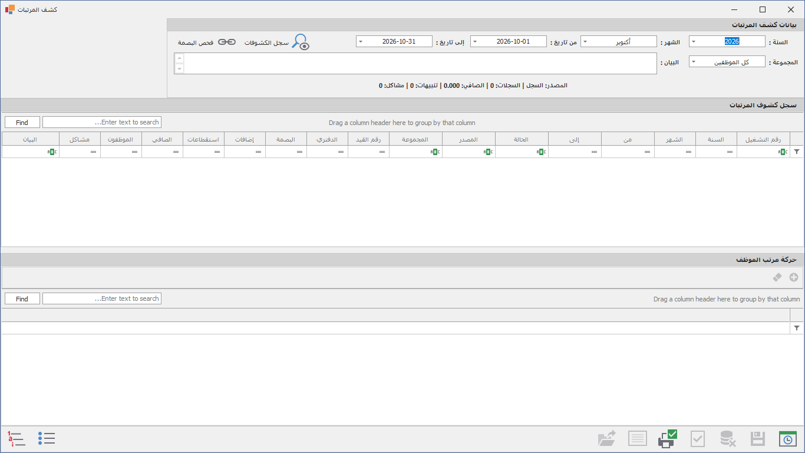This screenshot has width=805, height=453.
Task: Open the from-date (من تاريخ) picker dropdown
Action: click(x=474, y=42)
